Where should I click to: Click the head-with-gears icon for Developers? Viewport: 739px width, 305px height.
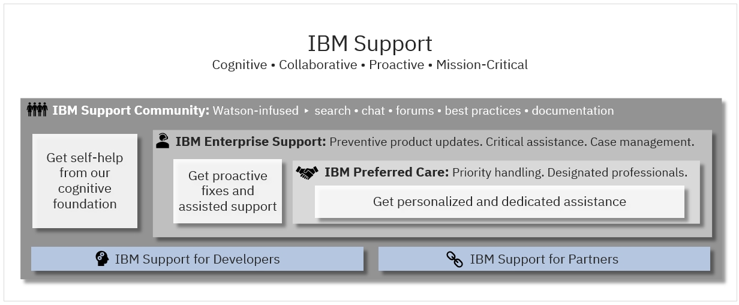[102, 259]
